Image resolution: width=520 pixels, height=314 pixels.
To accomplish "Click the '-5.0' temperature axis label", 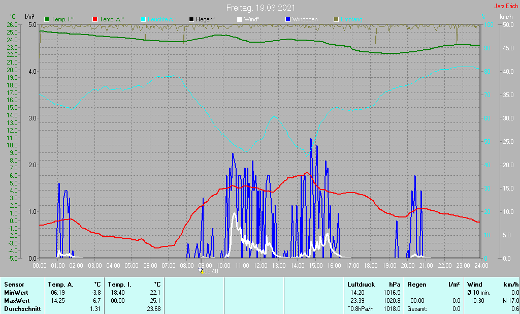I will 12,258.
